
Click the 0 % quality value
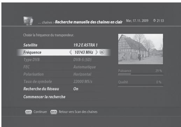point(159,82)
